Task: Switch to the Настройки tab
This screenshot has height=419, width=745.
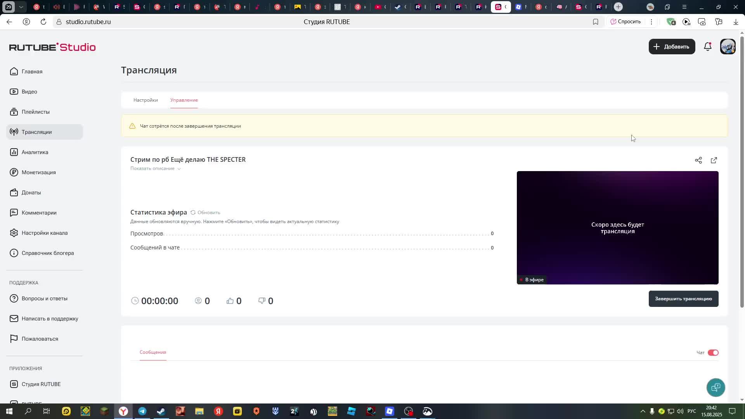Action: tap(146, 100)
